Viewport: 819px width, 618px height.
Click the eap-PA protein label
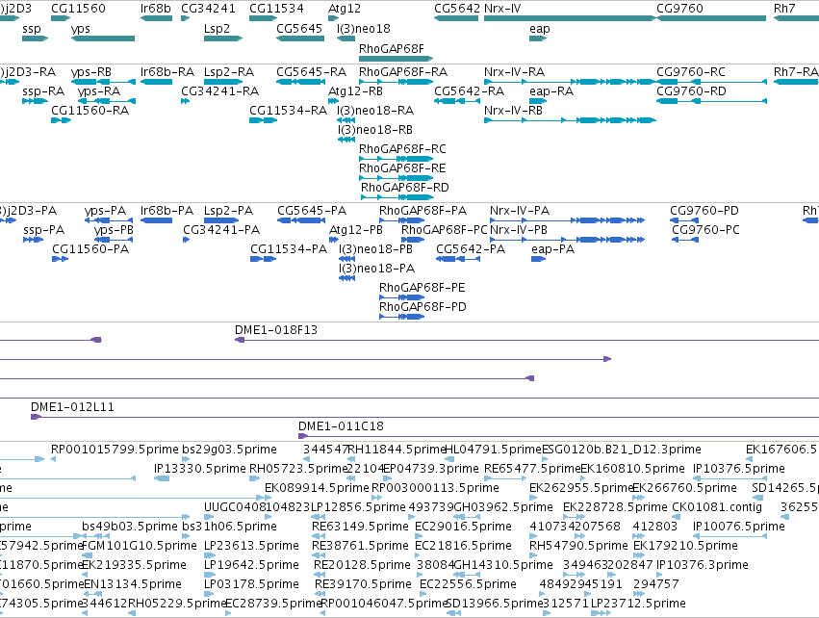pos(552,249)
